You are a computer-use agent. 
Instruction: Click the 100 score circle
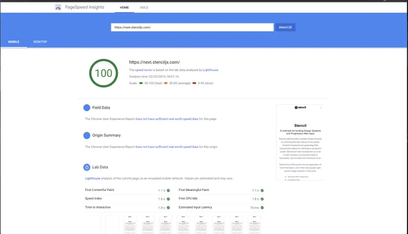point(104,73)
